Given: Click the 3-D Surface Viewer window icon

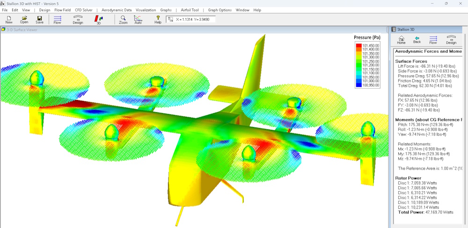Looking at the screenshot, I should (x=3, y=29).
